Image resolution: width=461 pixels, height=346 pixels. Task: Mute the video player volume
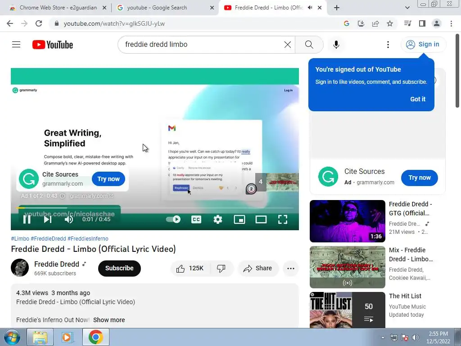click(x=69, y=219)
